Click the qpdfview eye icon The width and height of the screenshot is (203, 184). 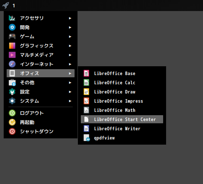click(x=87, y=138)
